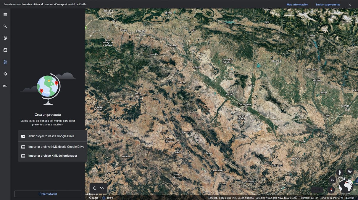358x200 pixels.
Task: Open the Search tool in sidebar
Action: (5, 26)
